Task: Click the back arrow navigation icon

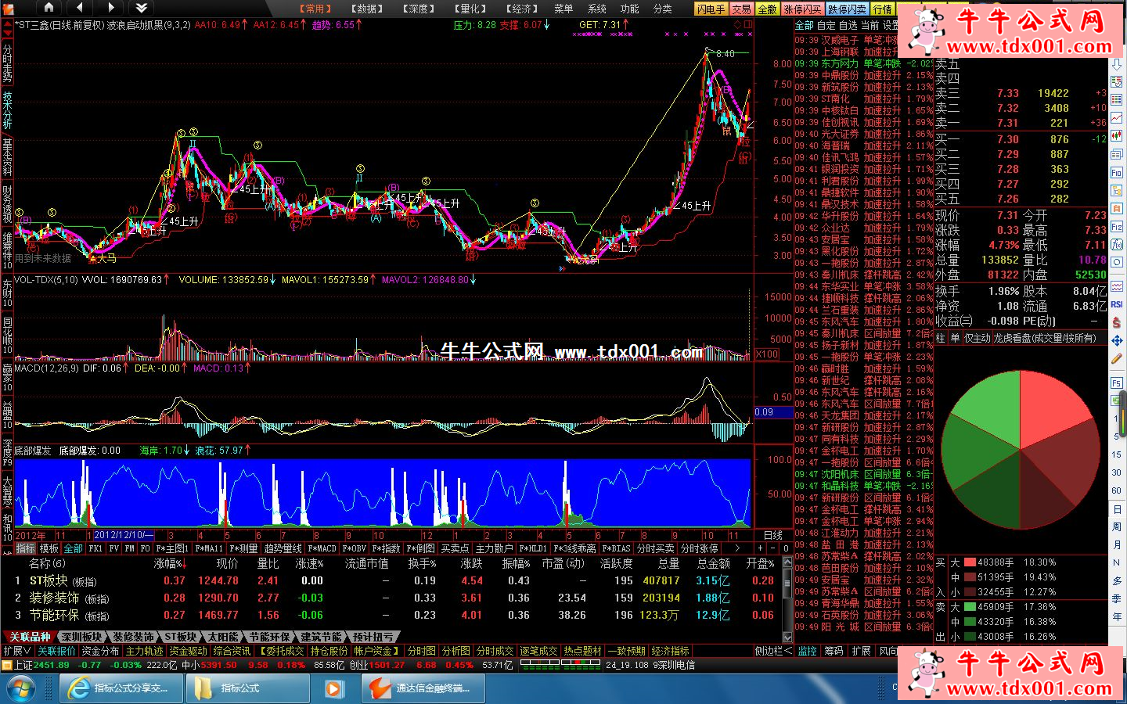Action: [x=80, y=8]
